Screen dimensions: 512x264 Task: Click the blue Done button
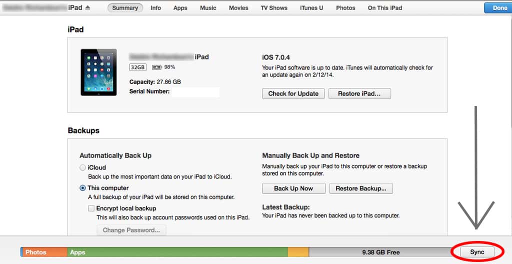[x=498, y=8]
